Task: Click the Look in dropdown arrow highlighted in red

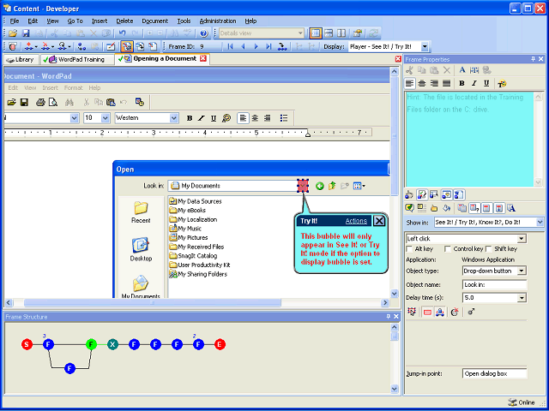Action: (x=303, y=186)
